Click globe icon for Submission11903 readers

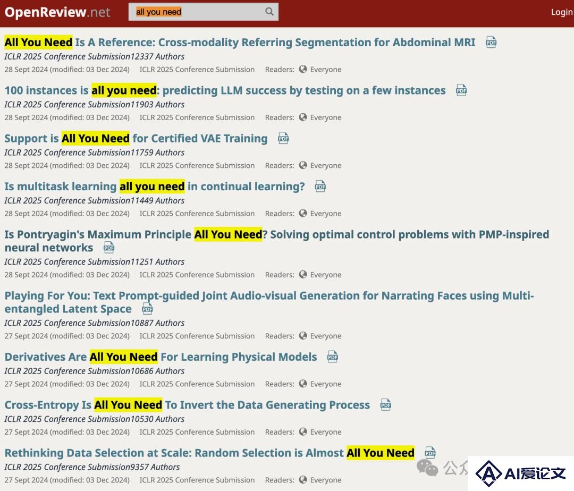pyautogui.click(x=303, y=117)
